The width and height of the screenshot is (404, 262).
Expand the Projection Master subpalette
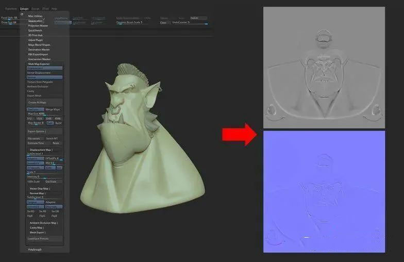click(38, 26)
